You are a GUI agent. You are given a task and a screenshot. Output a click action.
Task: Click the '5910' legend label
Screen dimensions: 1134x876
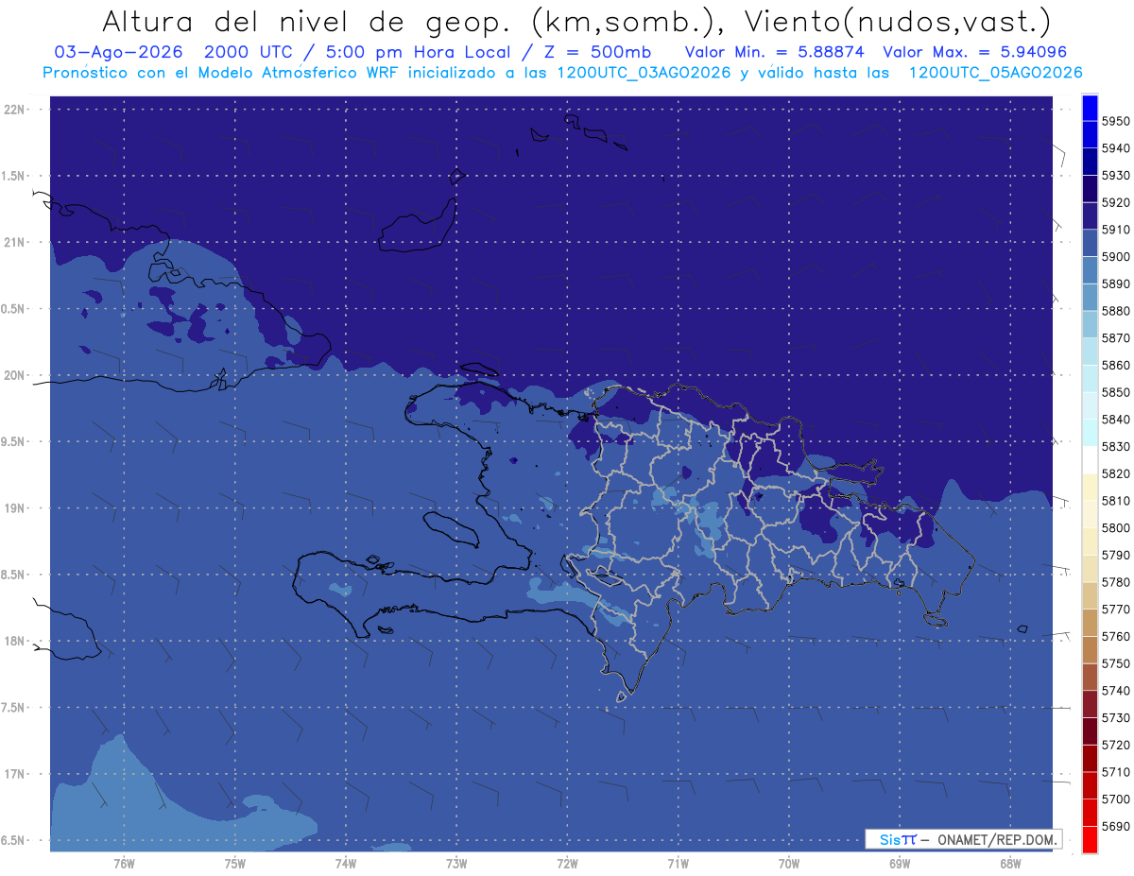point(1115,230)
